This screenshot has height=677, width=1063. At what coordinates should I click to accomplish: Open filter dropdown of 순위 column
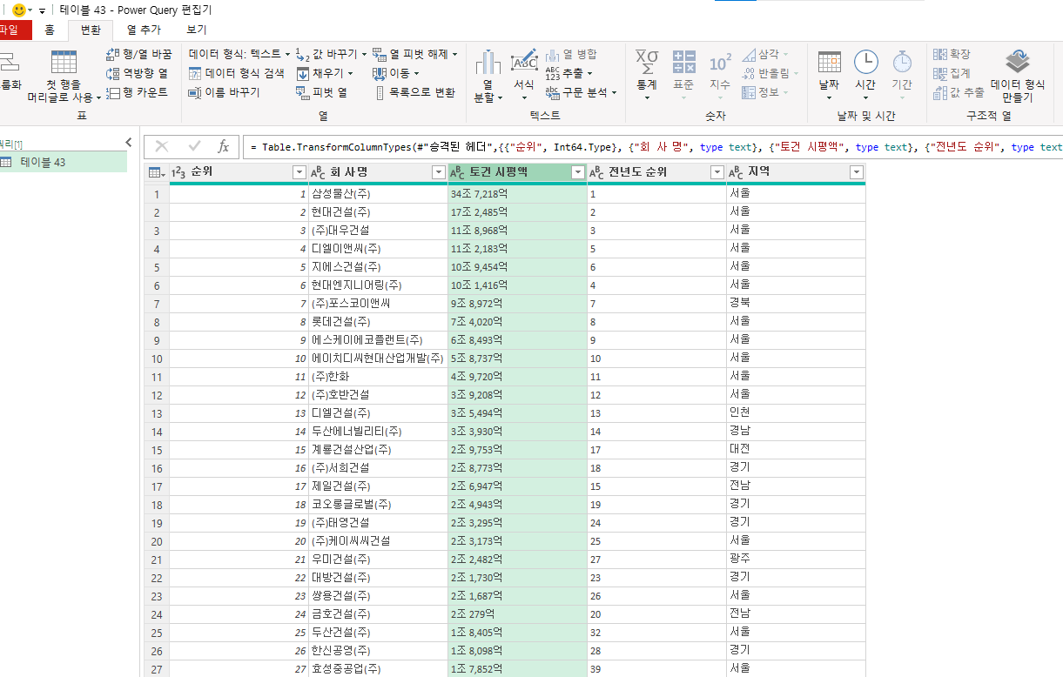299,172
